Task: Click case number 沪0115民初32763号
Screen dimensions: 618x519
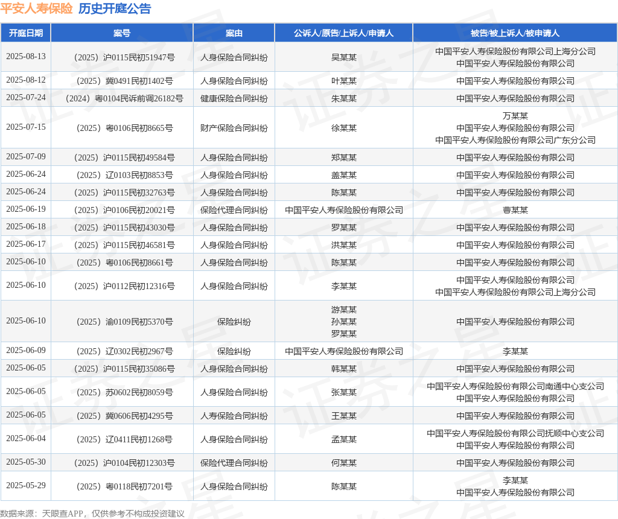Action: point(124,193)
